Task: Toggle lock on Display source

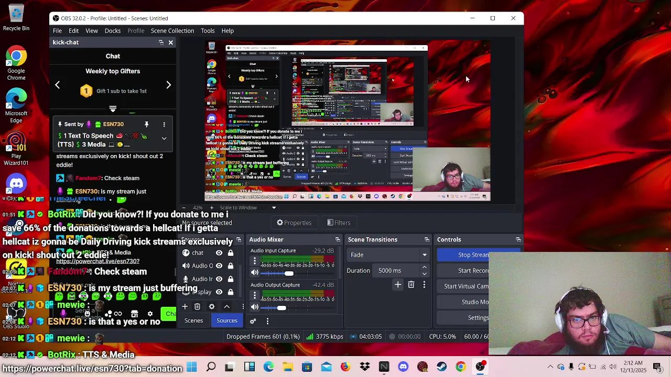Action: pos(230,292)
